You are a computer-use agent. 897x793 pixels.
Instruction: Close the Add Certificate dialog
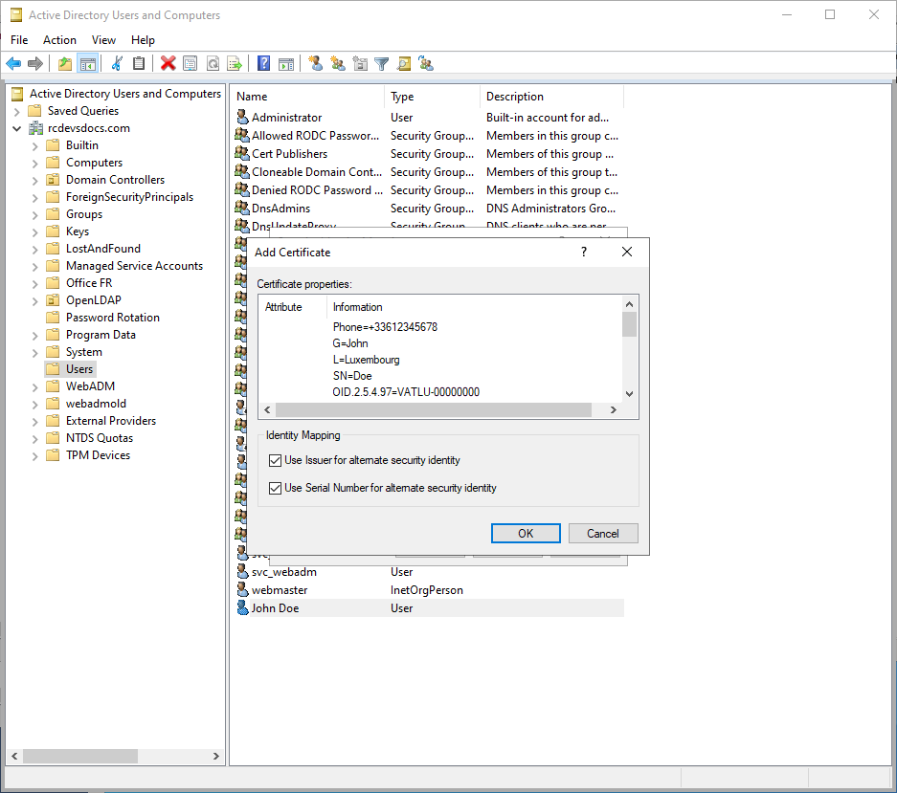tap(627, 253)
